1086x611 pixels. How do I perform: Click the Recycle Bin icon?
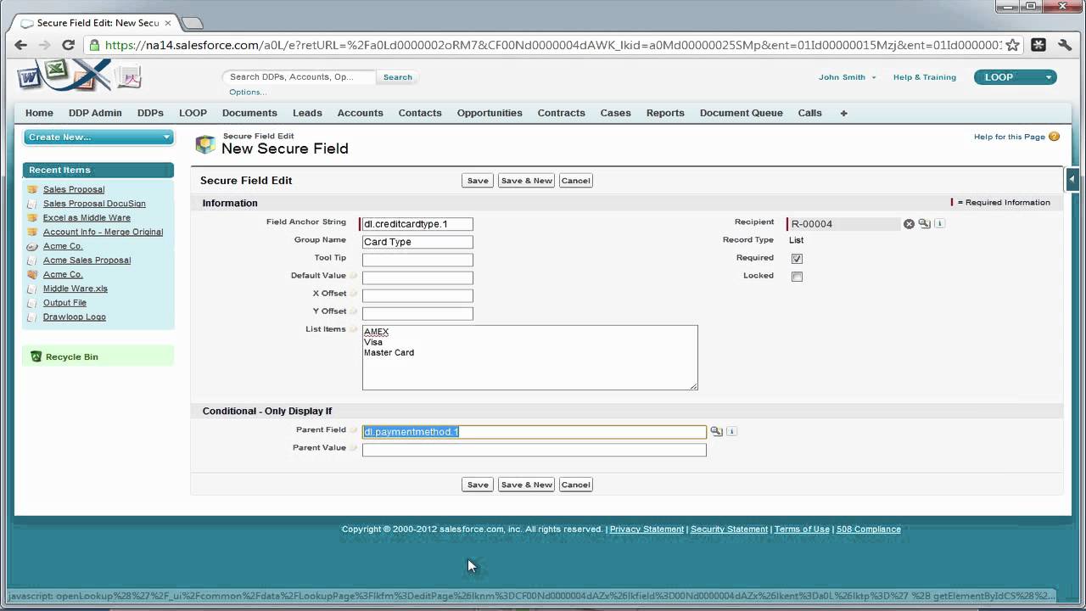tap(36, 357)
